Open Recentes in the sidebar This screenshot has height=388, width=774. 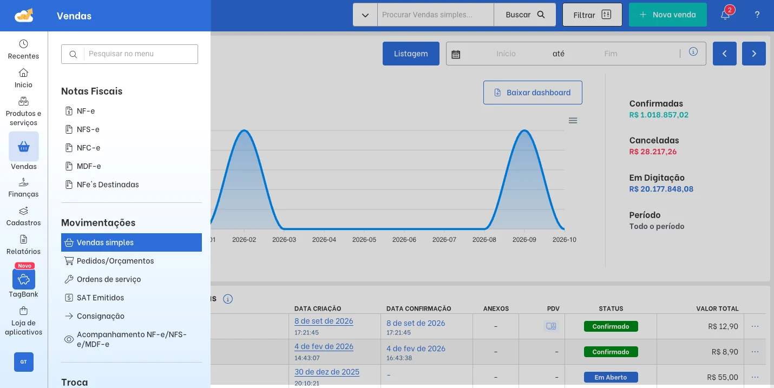coord(23,49)
